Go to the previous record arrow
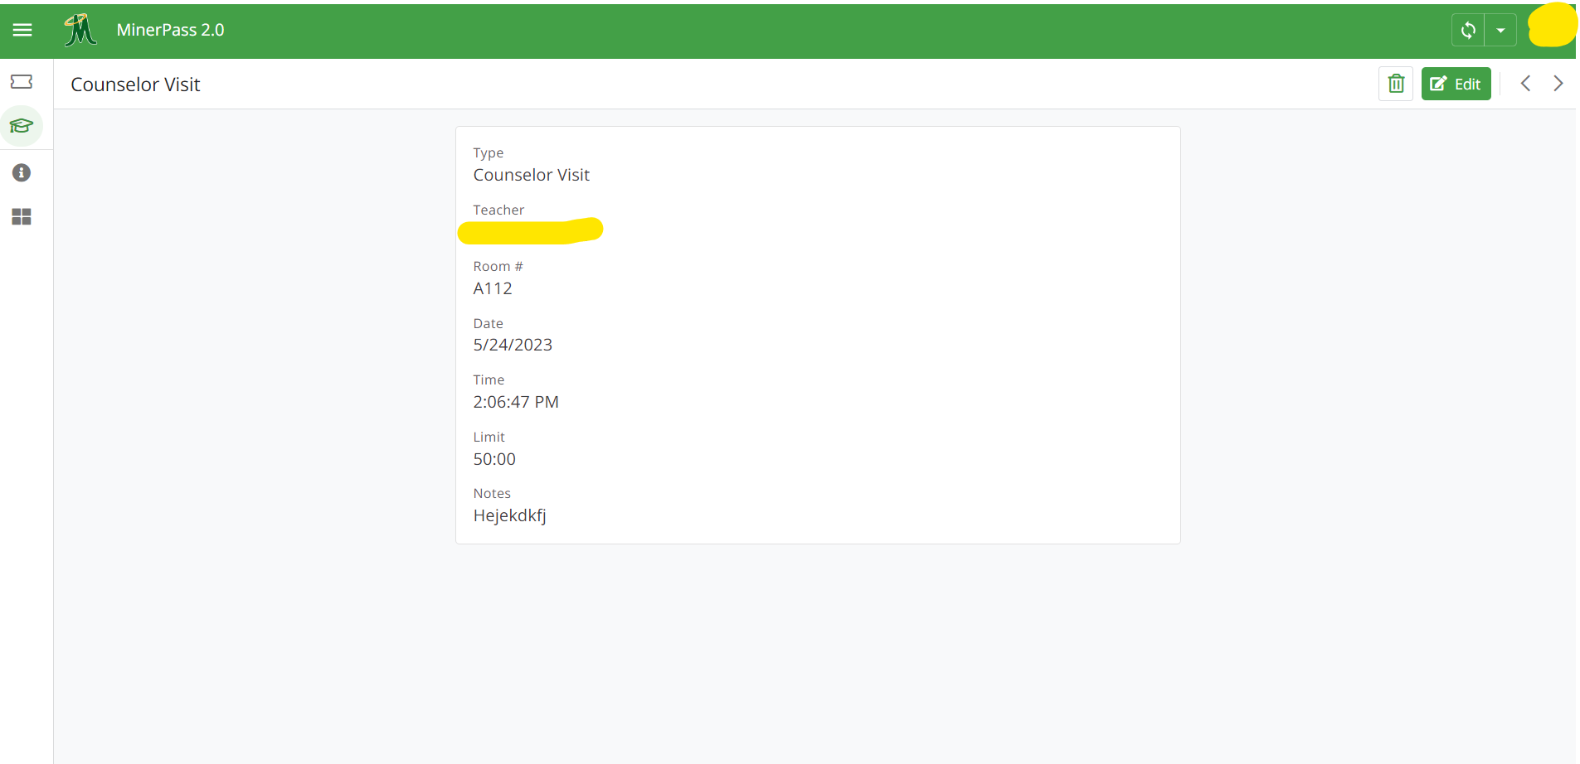The width and height of the screenshot is (1580, 764). (1525, 84)
